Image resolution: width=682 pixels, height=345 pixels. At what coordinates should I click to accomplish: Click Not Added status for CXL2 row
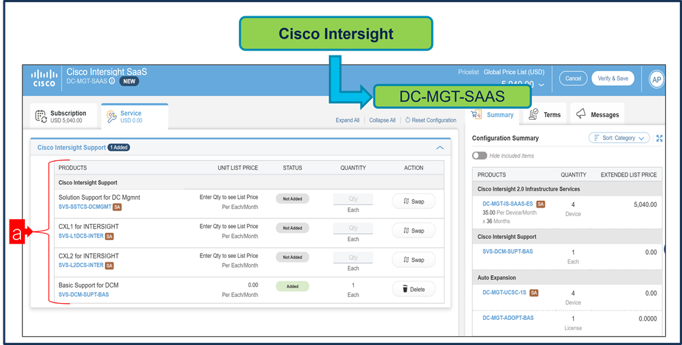pos(292,257)
